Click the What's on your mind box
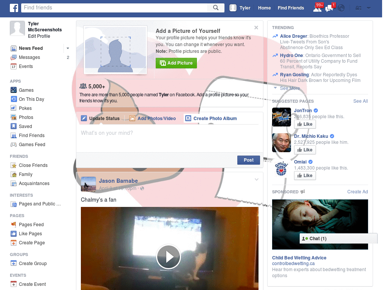Screen dimensions: 387x290 [170, 137]
